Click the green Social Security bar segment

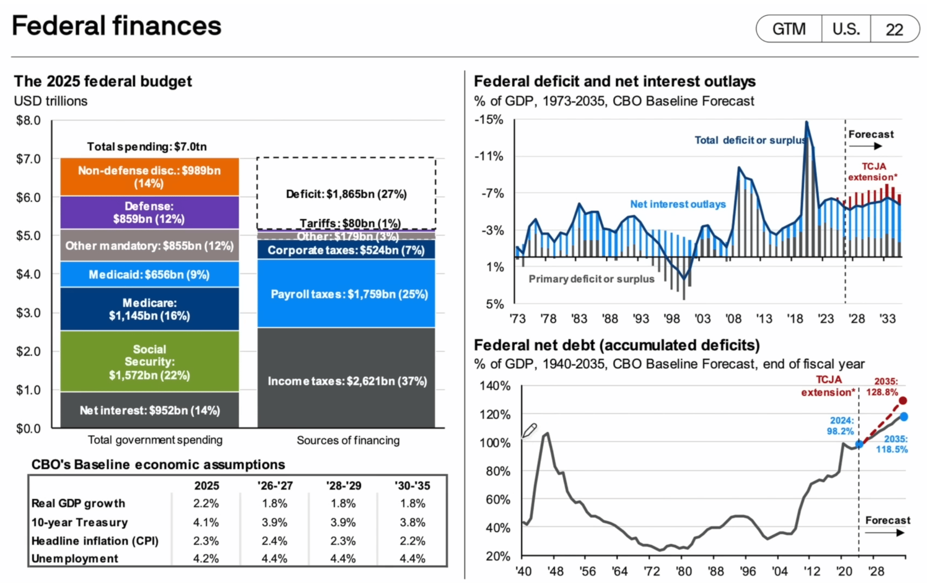click(149, 362)
